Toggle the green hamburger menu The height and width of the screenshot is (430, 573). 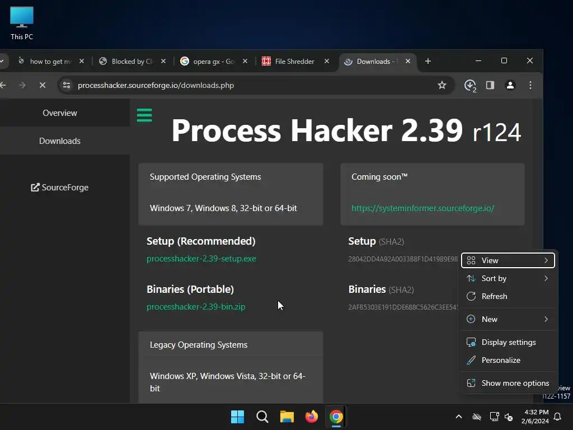click(144, 115)
